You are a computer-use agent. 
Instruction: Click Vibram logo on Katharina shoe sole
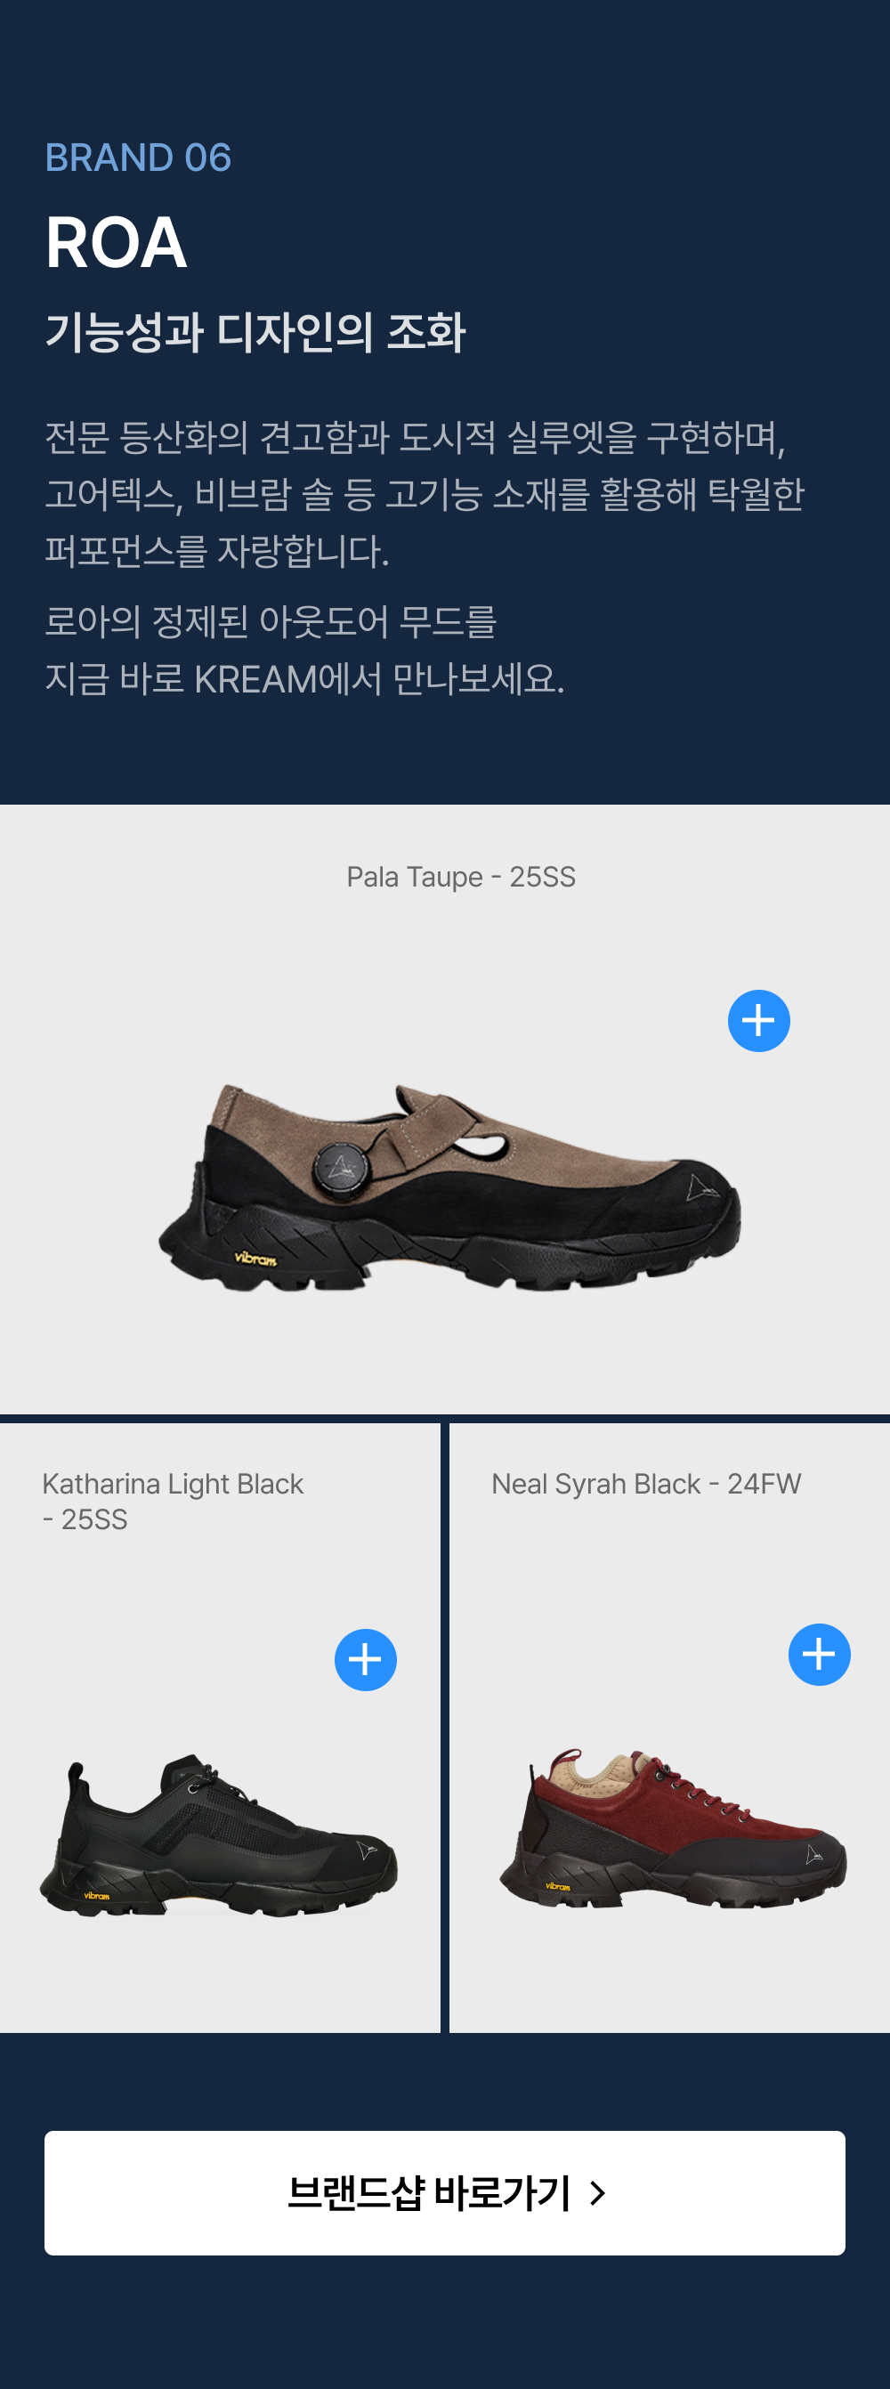click(96, 1895)
